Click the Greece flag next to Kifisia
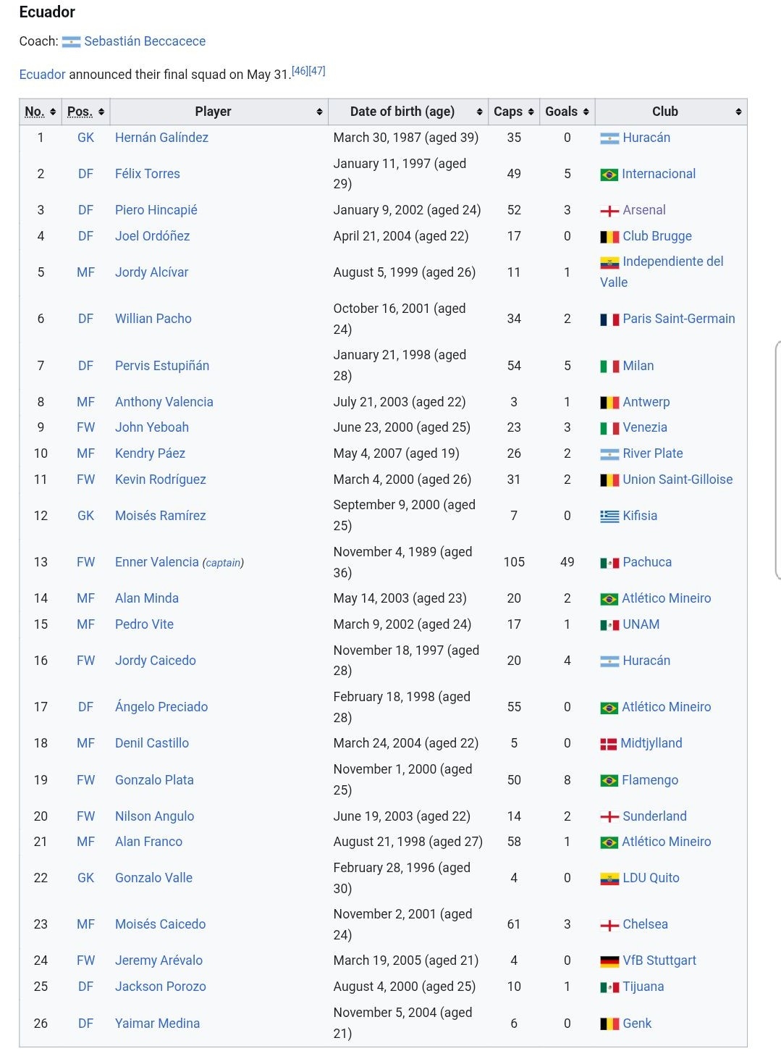Viewport: 781px width, 1059px height. [x=609, y=516]
